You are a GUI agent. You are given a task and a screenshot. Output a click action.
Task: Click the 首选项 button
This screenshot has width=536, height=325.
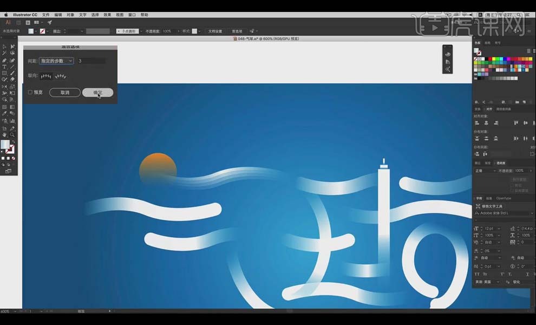coord(237,31)
